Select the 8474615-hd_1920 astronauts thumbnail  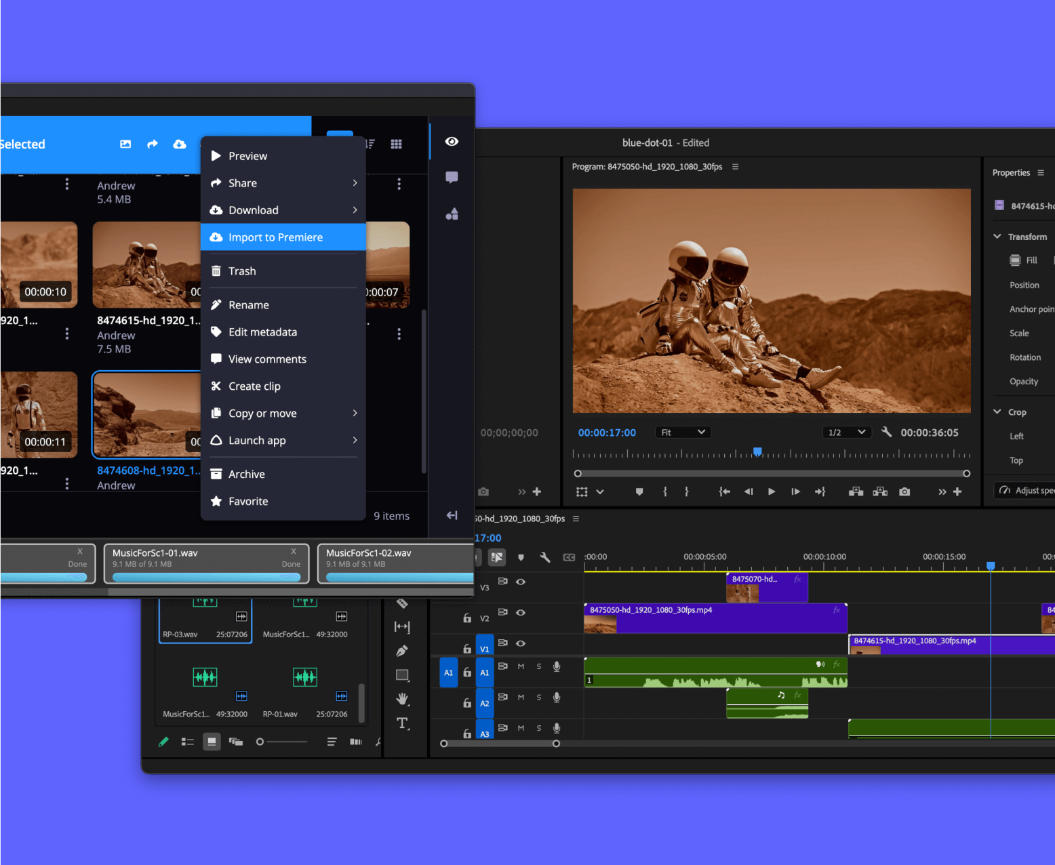coord(147,265)
